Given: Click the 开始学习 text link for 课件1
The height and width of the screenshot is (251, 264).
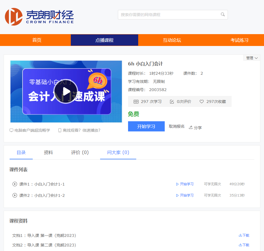Looking at the screenshot, I should (x=187, y=184).
